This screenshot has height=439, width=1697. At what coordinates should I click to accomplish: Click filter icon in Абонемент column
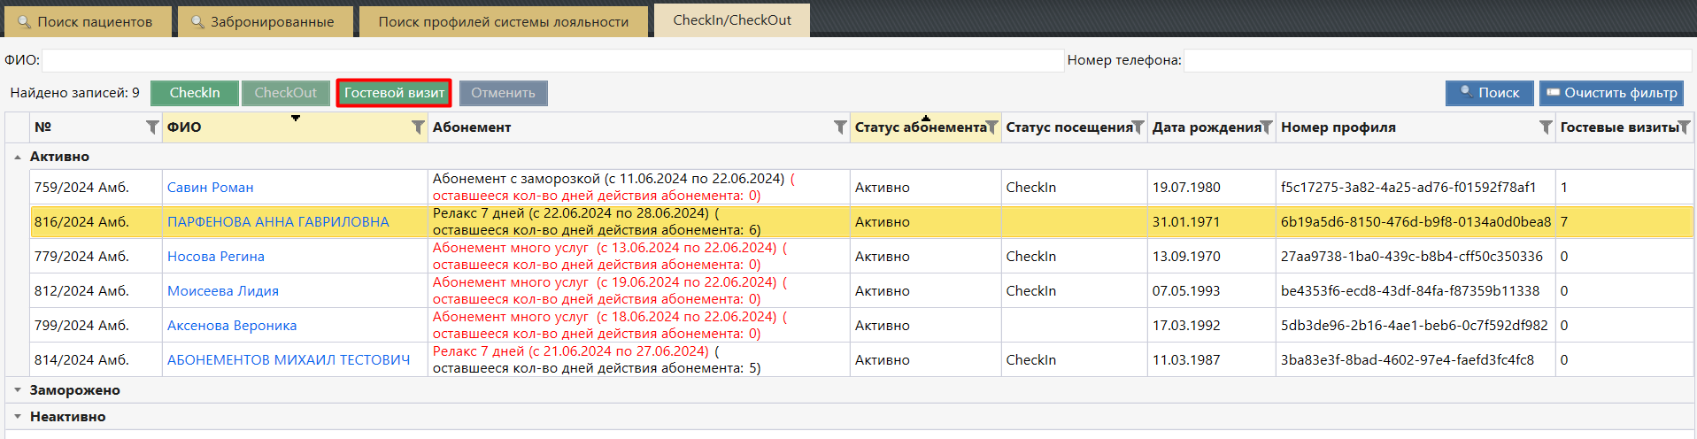[x=840, y=127]
